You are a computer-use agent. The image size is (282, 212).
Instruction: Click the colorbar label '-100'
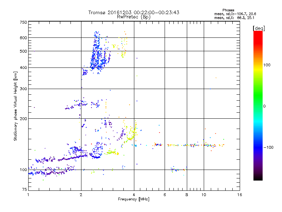click(x=268, y=147)
